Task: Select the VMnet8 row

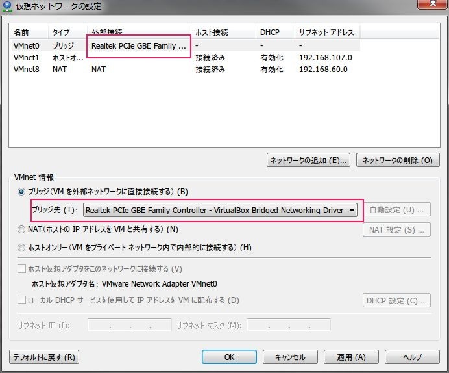Action: (186, 70)
